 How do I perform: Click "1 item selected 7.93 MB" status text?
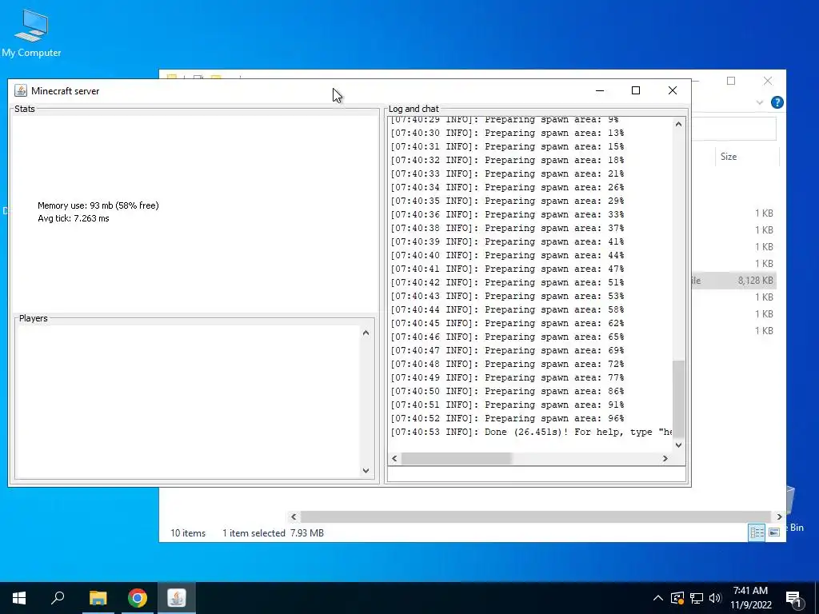[274, 533]
